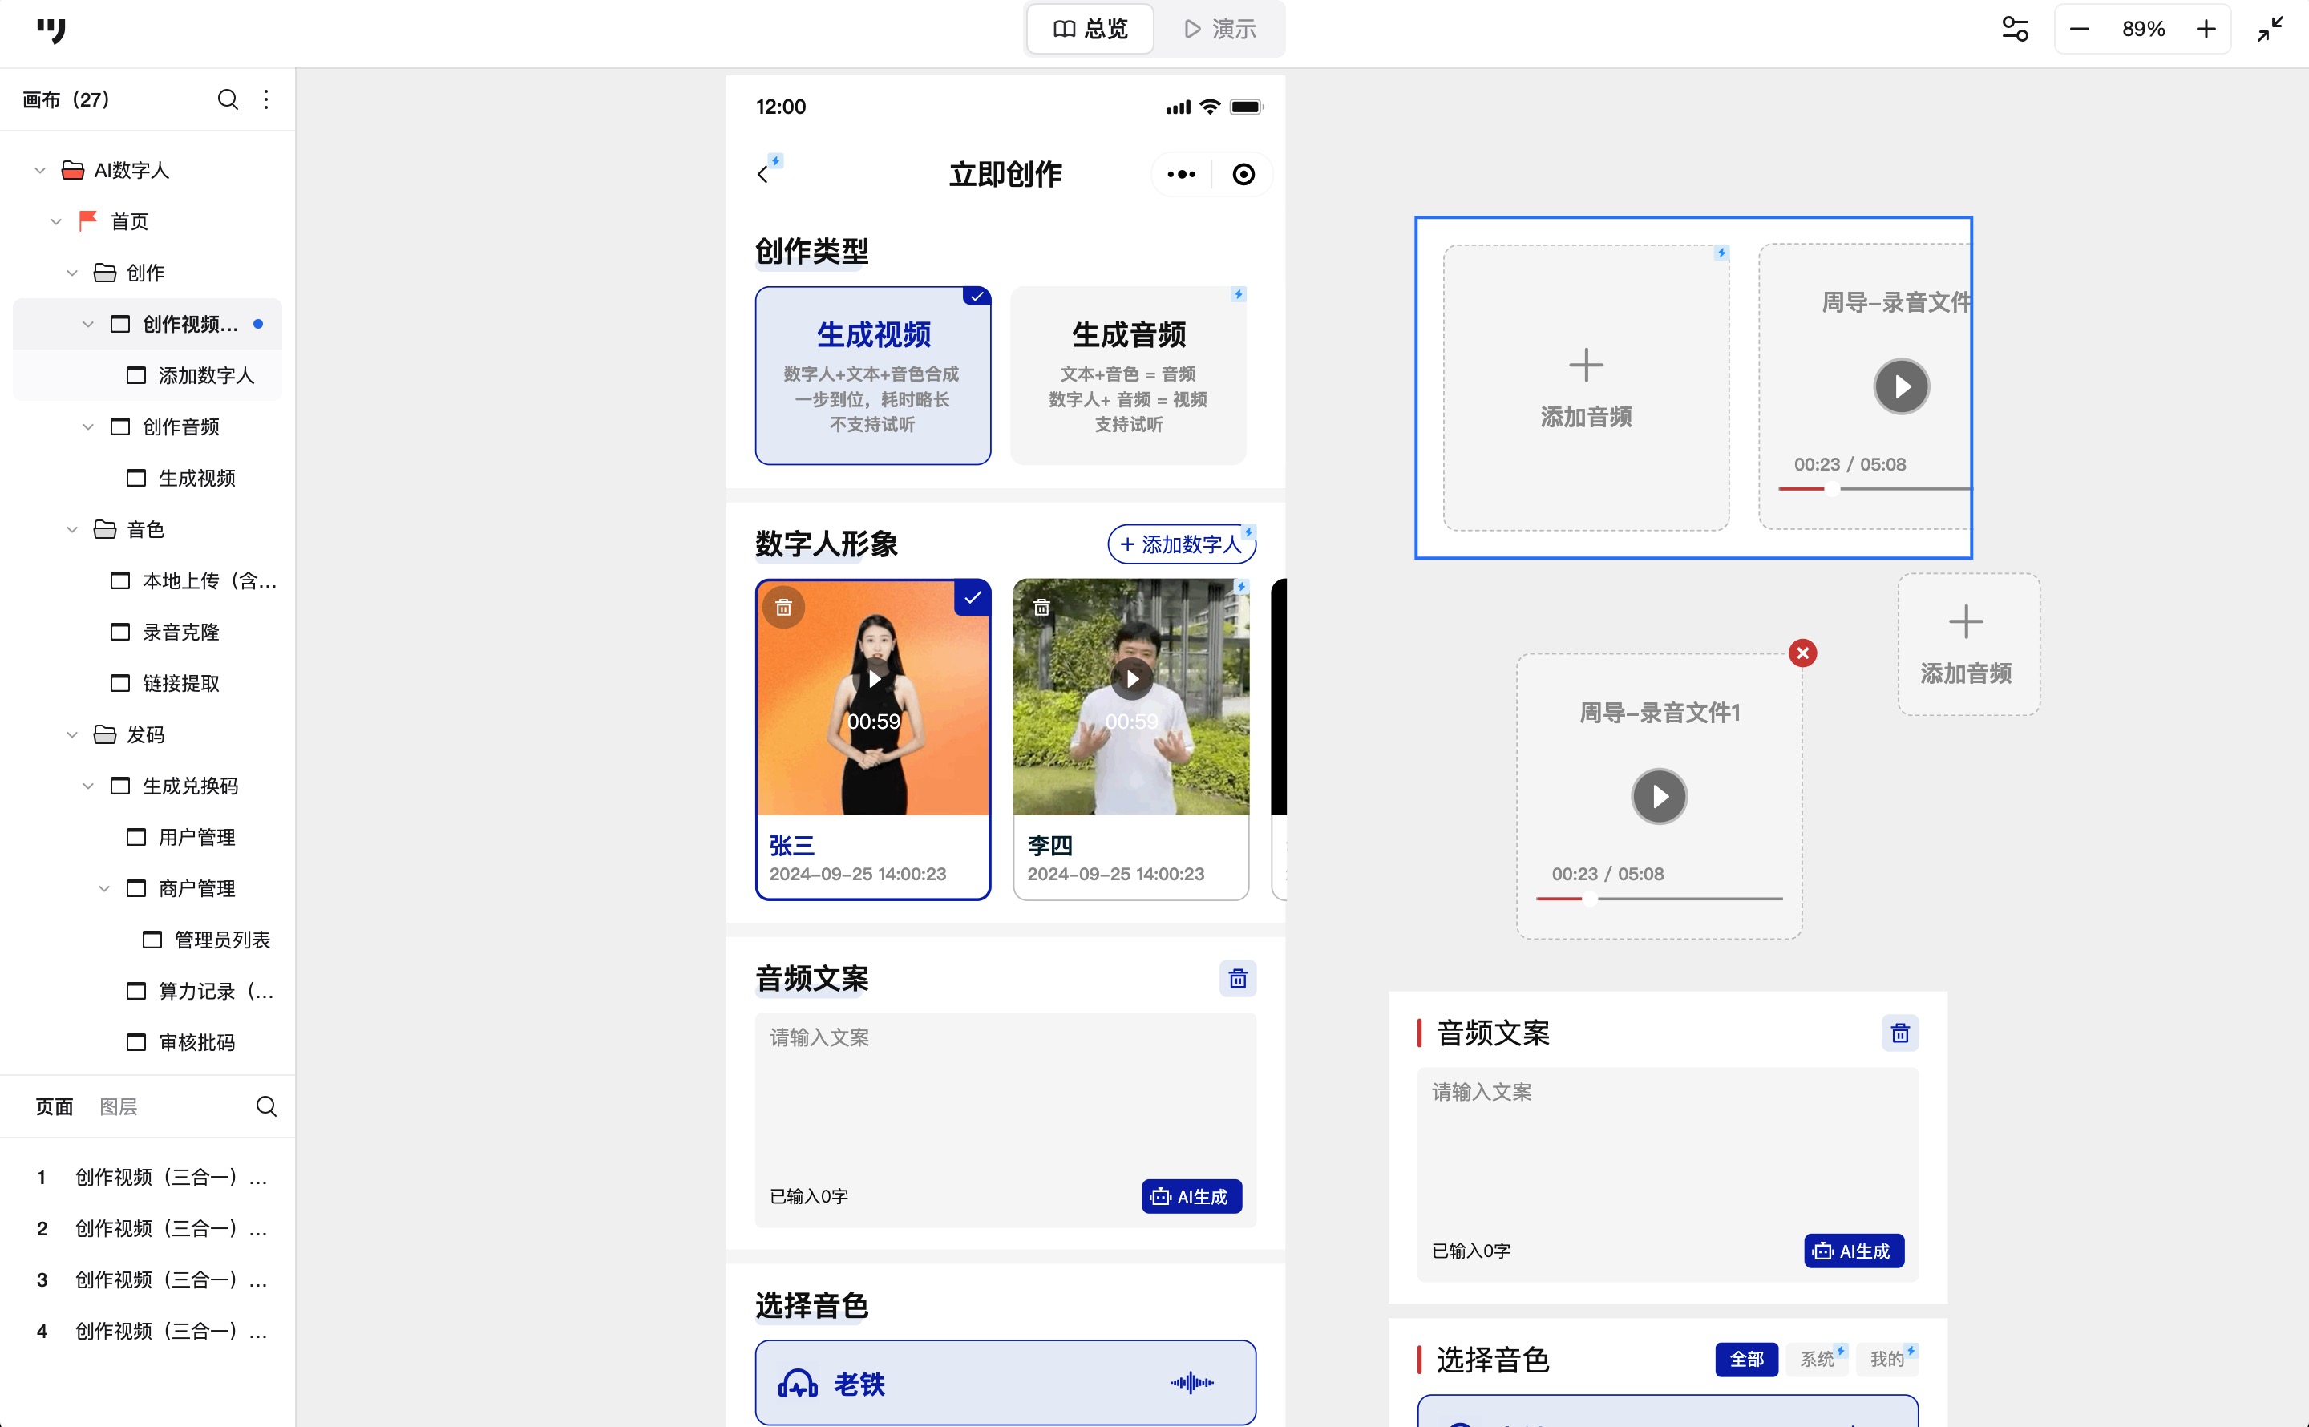Click the large 添加音频 plus card
Image resolution: width=2309 pixels, height=1427 pixels.
pyautogui.click(x=1585, y=388)
